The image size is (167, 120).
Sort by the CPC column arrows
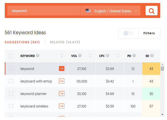(118, 55)
